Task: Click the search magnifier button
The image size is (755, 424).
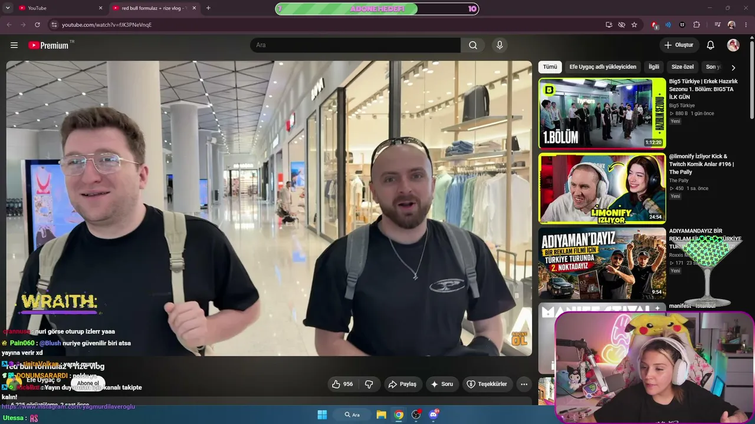Action: [x=473, y=45]
